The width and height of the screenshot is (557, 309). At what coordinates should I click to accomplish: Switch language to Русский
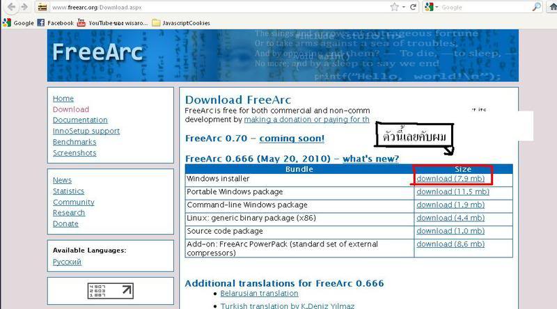point(67,262)
